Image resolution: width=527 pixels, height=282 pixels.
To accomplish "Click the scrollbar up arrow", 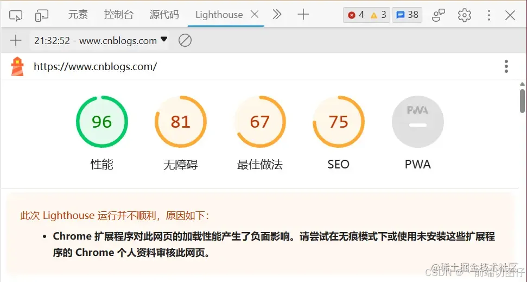I will point(522,84).
